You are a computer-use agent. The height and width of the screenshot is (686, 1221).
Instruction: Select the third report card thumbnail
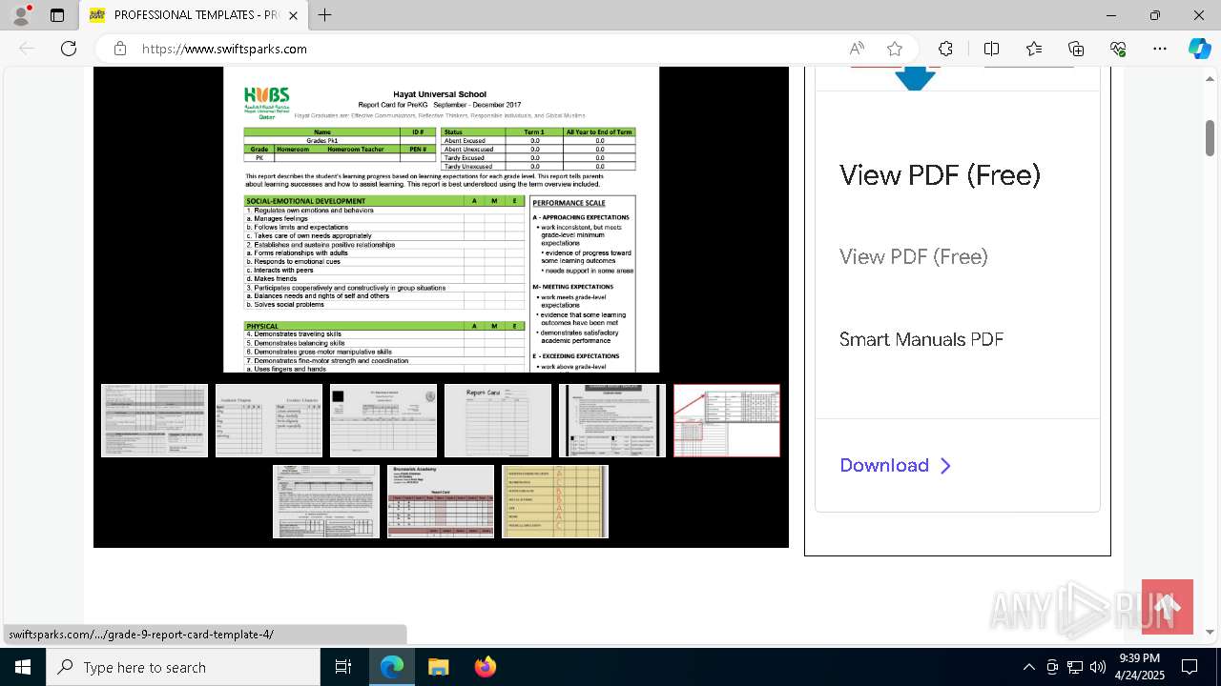click(383, 420)
